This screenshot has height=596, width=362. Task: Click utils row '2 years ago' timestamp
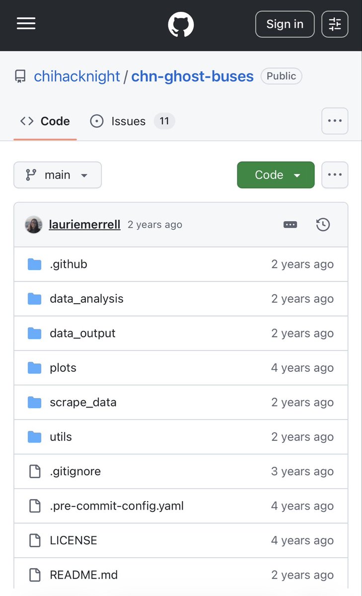302,437
